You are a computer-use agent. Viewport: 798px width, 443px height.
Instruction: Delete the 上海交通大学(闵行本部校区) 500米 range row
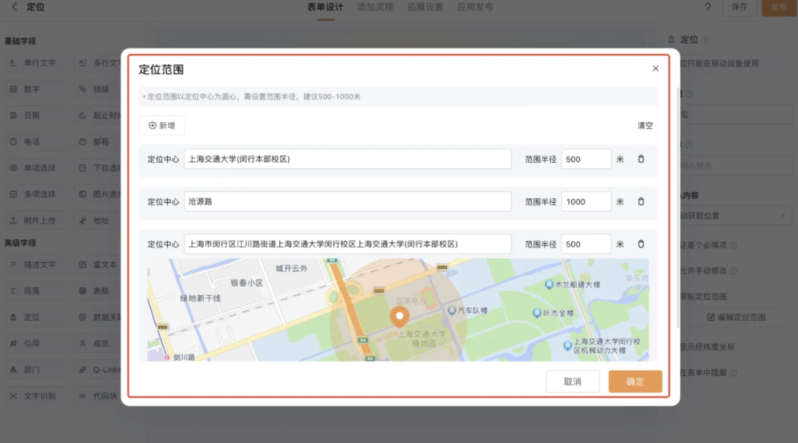click(641, 159)
